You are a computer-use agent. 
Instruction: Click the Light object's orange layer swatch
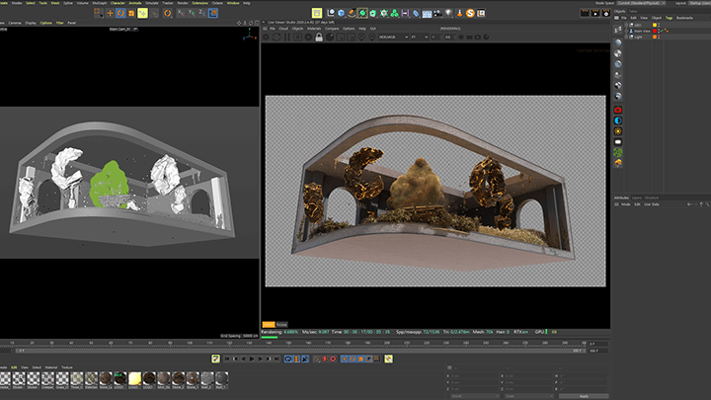click(655, 37)
